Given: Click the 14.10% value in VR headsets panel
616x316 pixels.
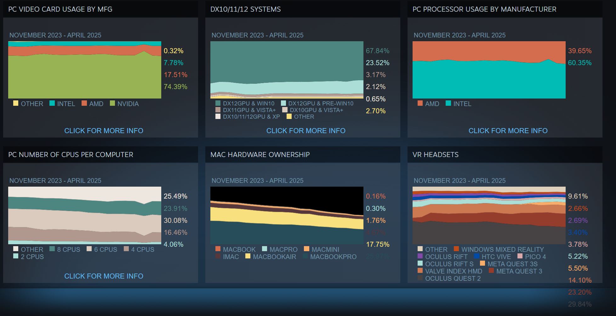Looking at the screenshot, I should point(580,280).
